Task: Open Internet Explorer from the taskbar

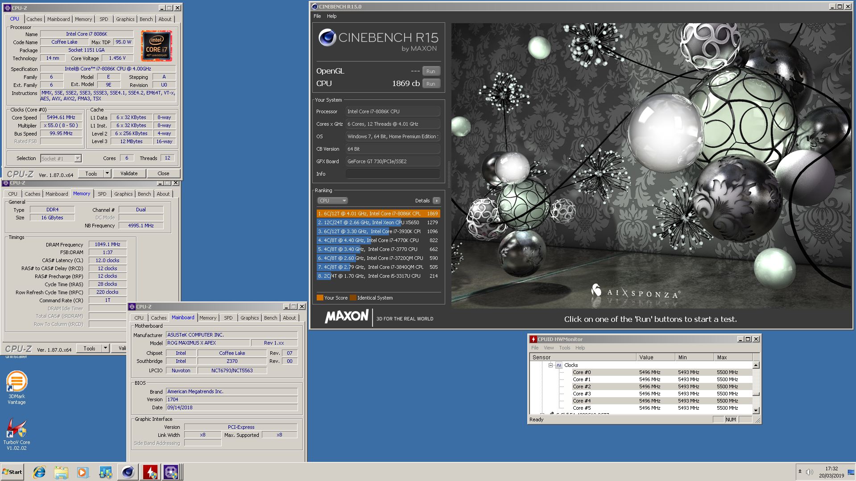Action: (x=39, y=472)
